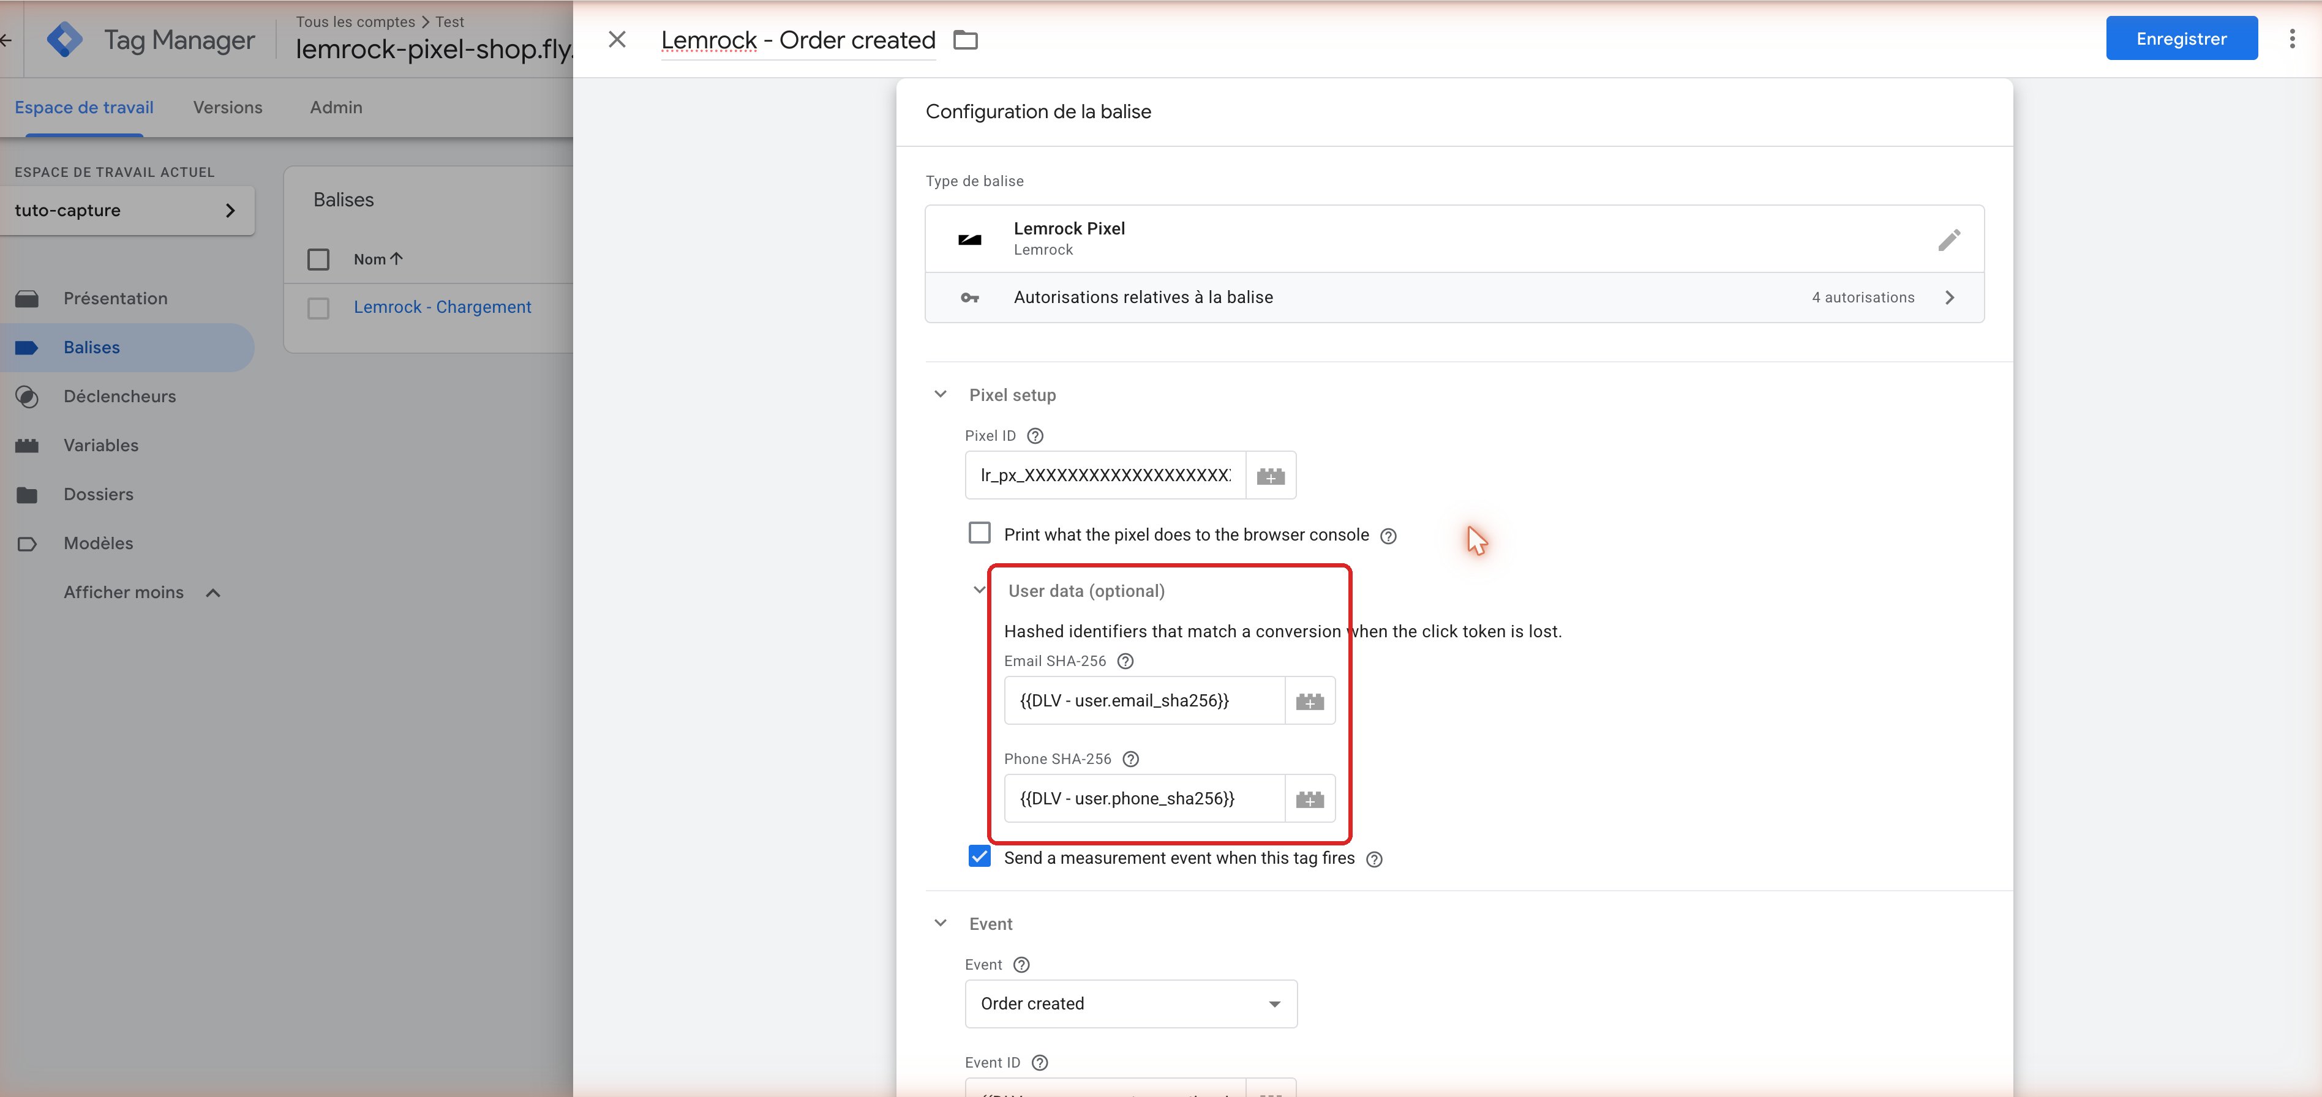Image resolution: width=2322 pixels, height=1097 pixels.
Task: Open Dossiers in sidebar
Action: click(98, 494)
